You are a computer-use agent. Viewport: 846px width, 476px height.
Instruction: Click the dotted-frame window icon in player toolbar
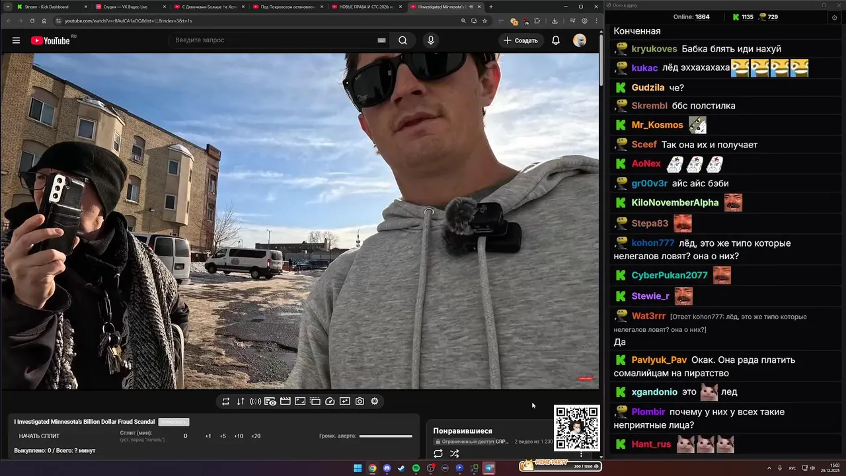coord(315,401)
